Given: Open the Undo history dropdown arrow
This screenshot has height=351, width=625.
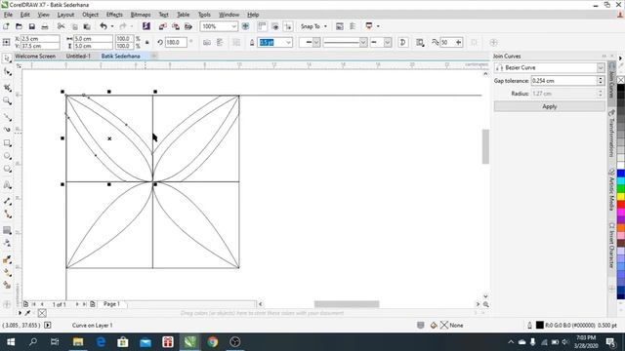Looking at the screenshot, I should coord(112,26).
